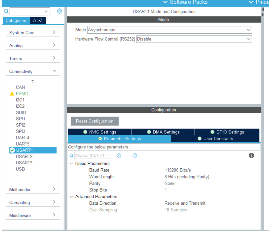Click the Receive and Transmit value

tap(185, 203)
